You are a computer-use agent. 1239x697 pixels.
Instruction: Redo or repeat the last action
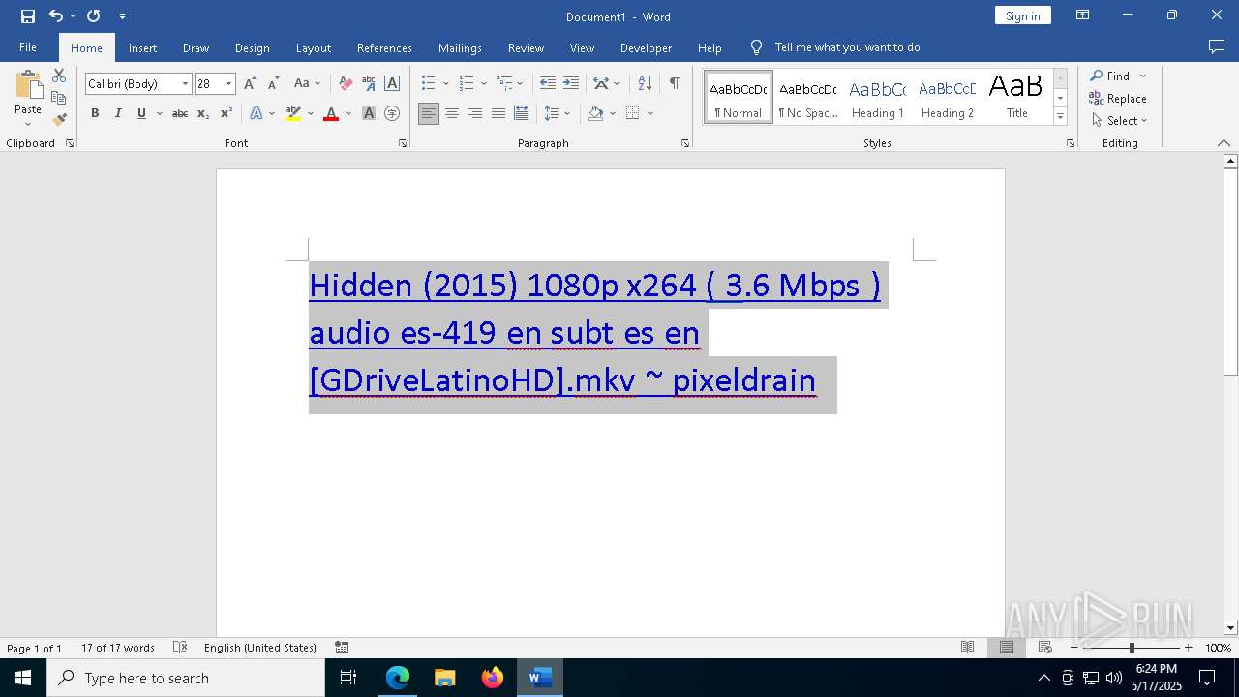pos(93,16)
